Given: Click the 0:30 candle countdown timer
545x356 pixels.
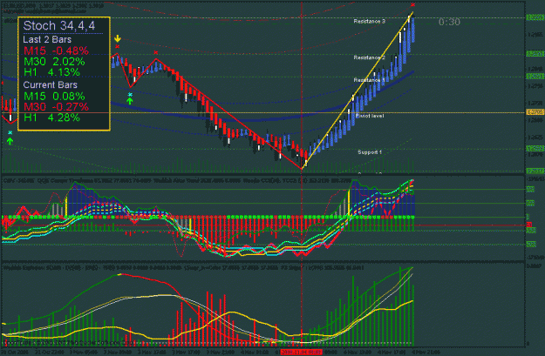Looking at the screenshot, I should click(x=449, y=23).
